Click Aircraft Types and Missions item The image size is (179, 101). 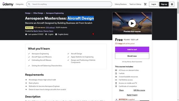click(x=42, y=57)
